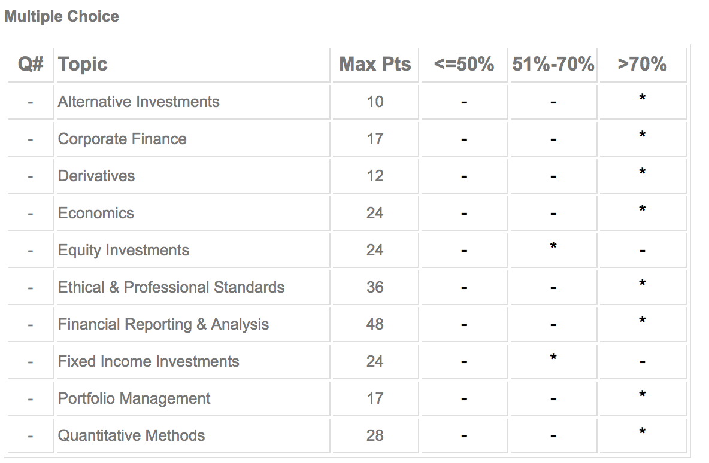Select the Corporate Finance topic cell
This screenshot has height=463, width=709.
[122, 139]
